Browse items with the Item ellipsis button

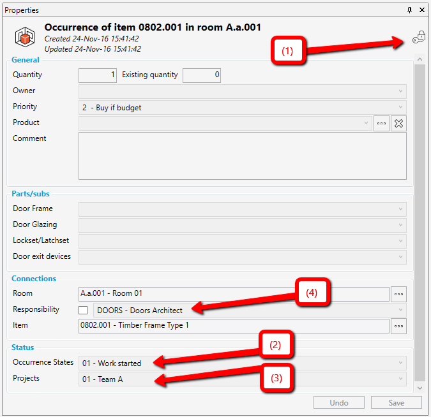pos(398,326)
